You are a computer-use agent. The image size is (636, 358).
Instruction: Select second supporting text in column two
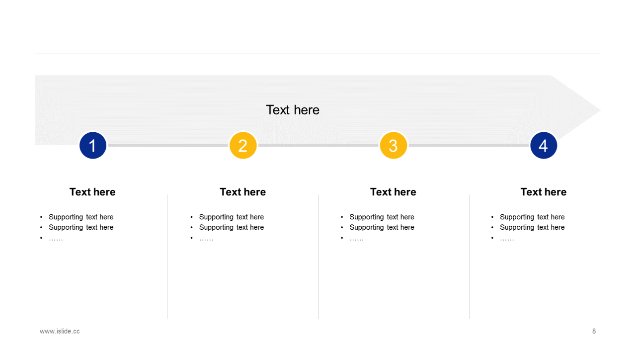pos(232,227)
